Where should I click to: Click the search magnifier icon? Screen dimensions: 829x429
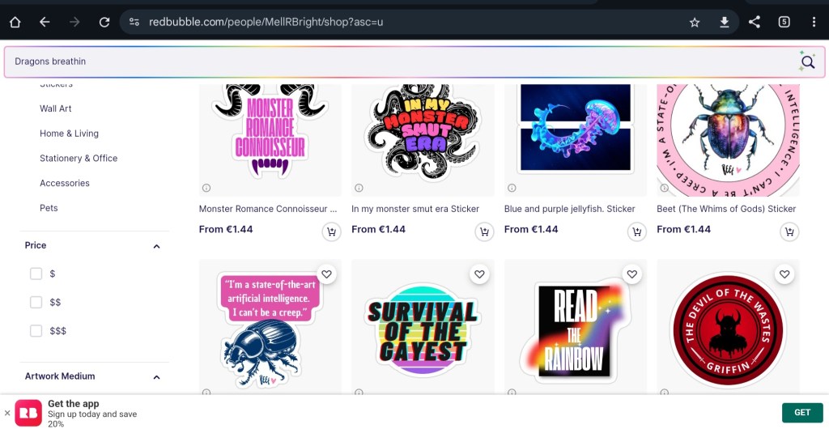[807, 62]
